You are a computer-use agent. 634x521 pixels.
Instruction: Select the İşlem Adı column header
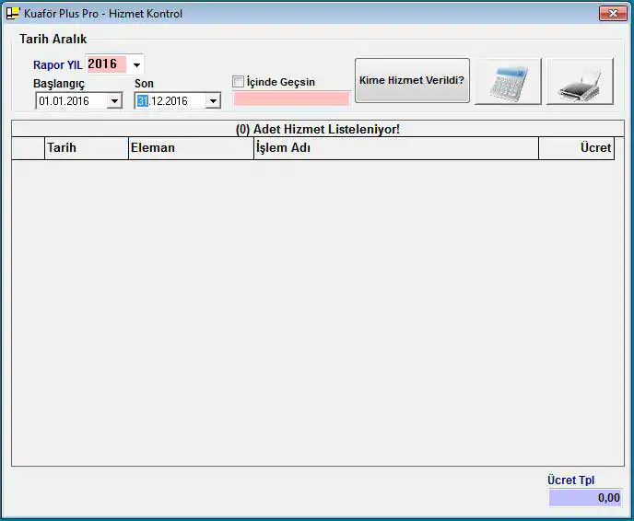click(395, 148)
